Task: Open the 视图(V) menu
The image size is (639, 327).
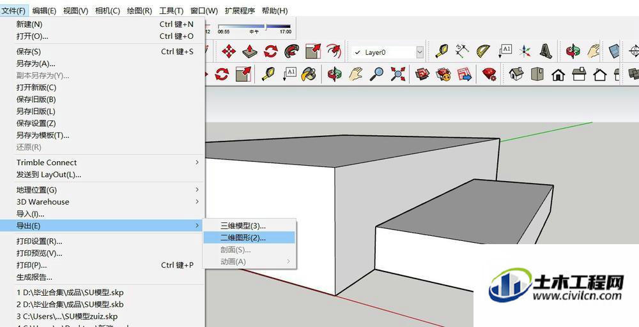Action: click(76, 11)
